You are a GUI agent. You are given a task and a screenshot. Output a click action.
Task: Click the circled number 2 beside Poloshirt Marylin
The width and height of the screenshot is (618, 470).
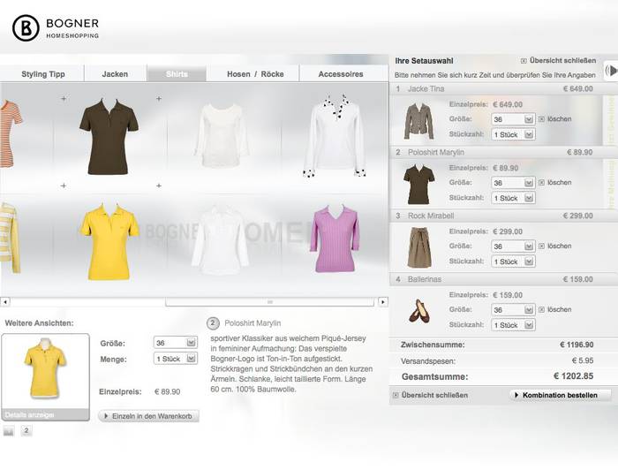213,323
